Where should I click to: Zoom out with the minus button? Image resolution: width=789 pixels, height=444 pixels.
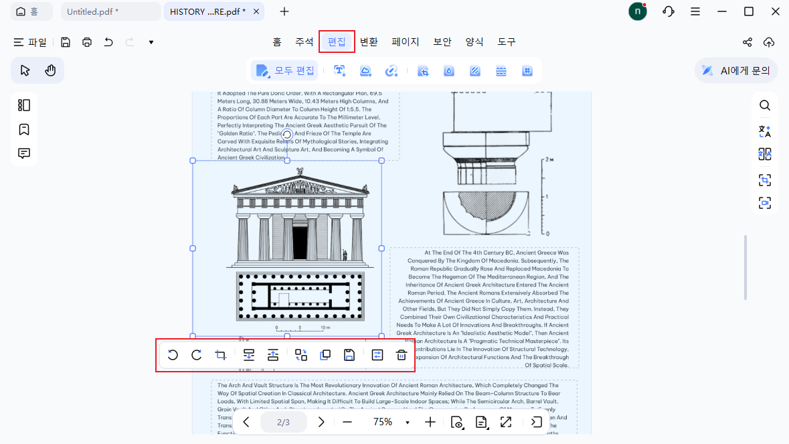347,422
